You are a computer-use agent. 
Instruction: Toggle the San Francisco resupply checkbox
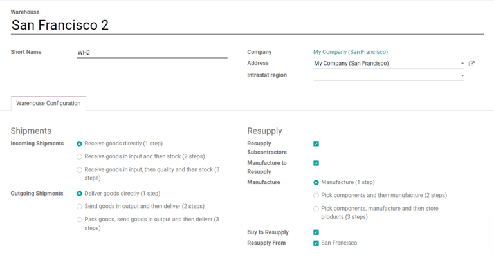coord(316,243)
